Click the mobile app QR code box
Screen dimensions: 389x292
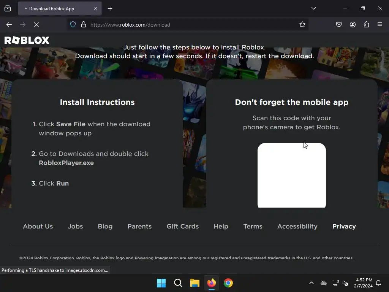292,175
